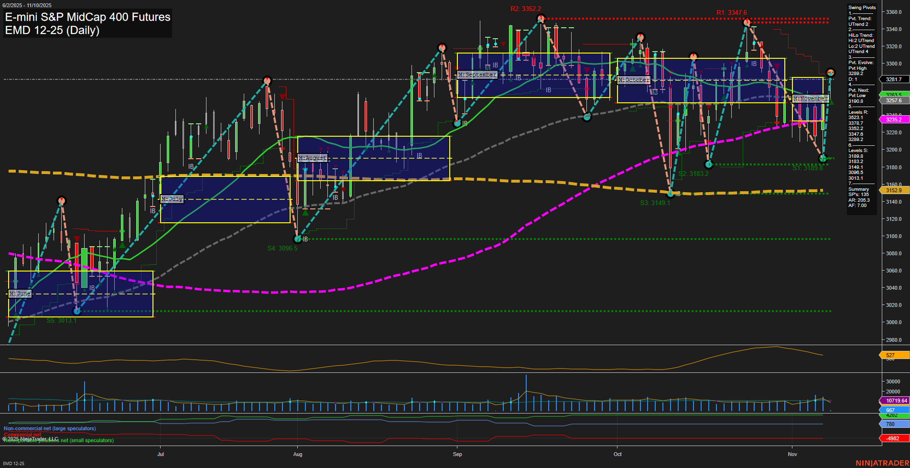Image resolution: width=910 pixels, height=468 pixels.
Task: Select the EMD 12-25 tab at bottom left
Action: point(13,463)
